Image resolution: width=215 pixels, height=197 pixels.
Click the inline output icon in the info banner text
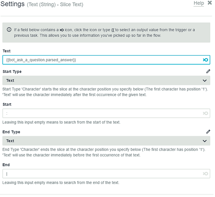pyautogui.click(x=62, y=30)
